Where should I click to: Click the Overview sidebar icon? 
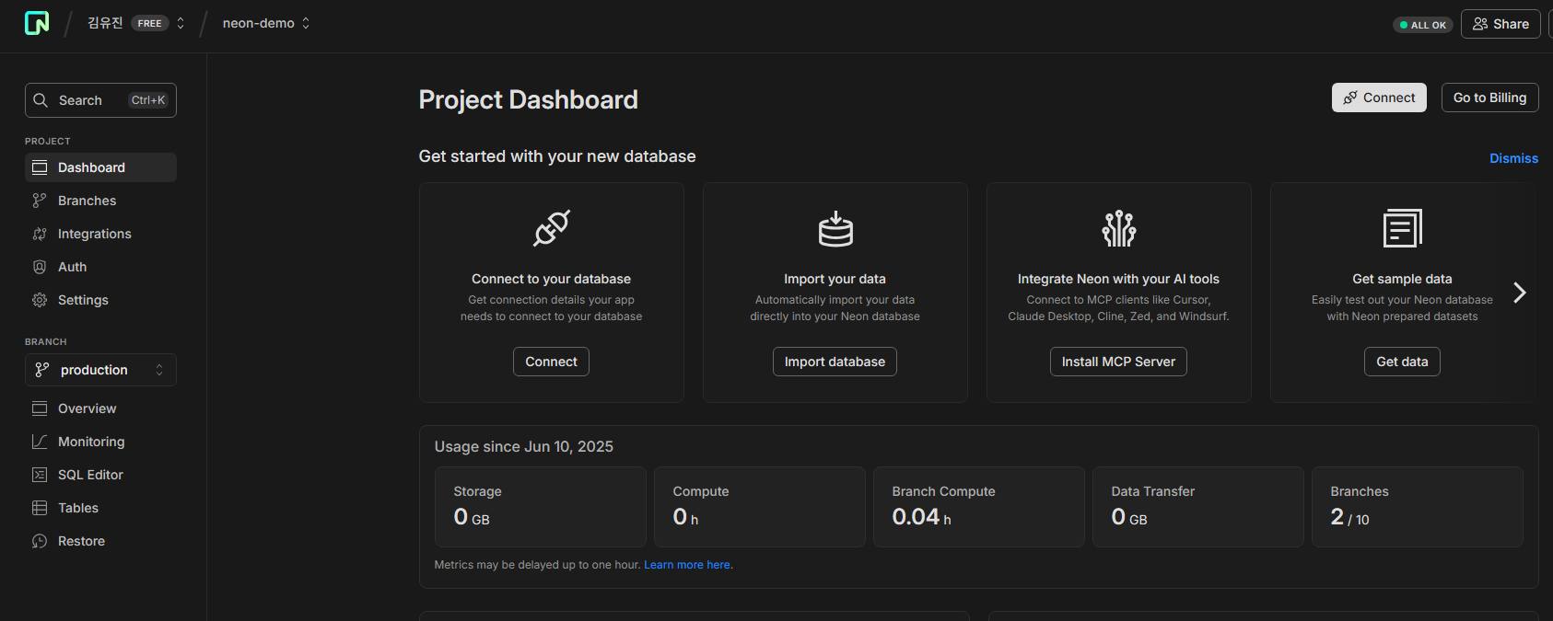(x=40, y=408)
